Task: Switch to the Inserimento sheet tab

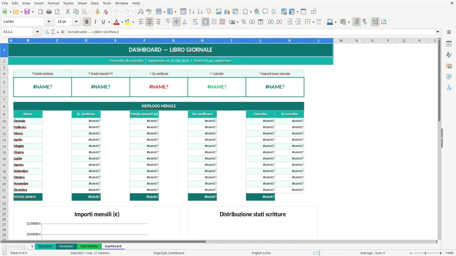Action: (89, 247)
